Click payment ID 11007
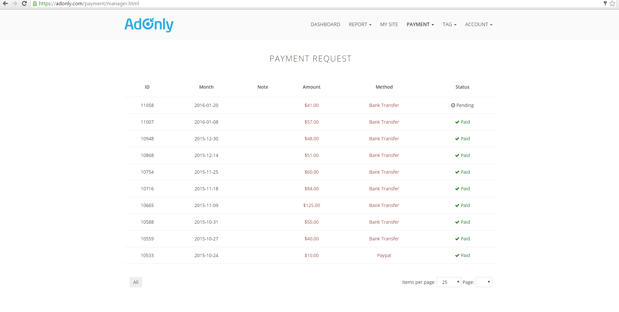The image size is (619, 312). pyautogui.click(x=147, y=122)
